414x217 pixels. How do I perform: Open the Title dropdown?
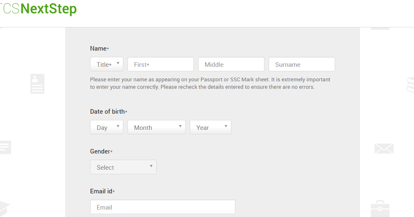(107, 64)
